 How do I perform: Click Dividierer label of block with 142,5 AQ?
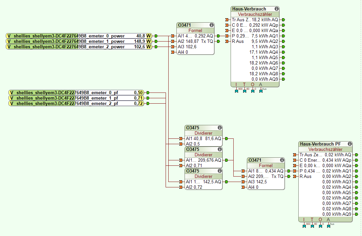click(204, 176)
